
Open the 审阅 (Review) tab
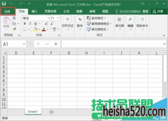pos(92,11)
